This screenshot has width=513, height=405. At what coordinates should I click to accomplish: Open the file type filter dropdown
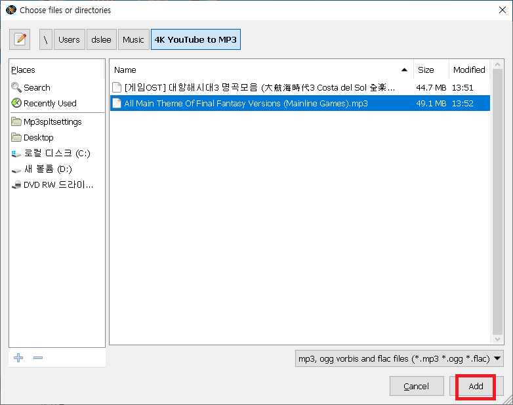point(400,358)
